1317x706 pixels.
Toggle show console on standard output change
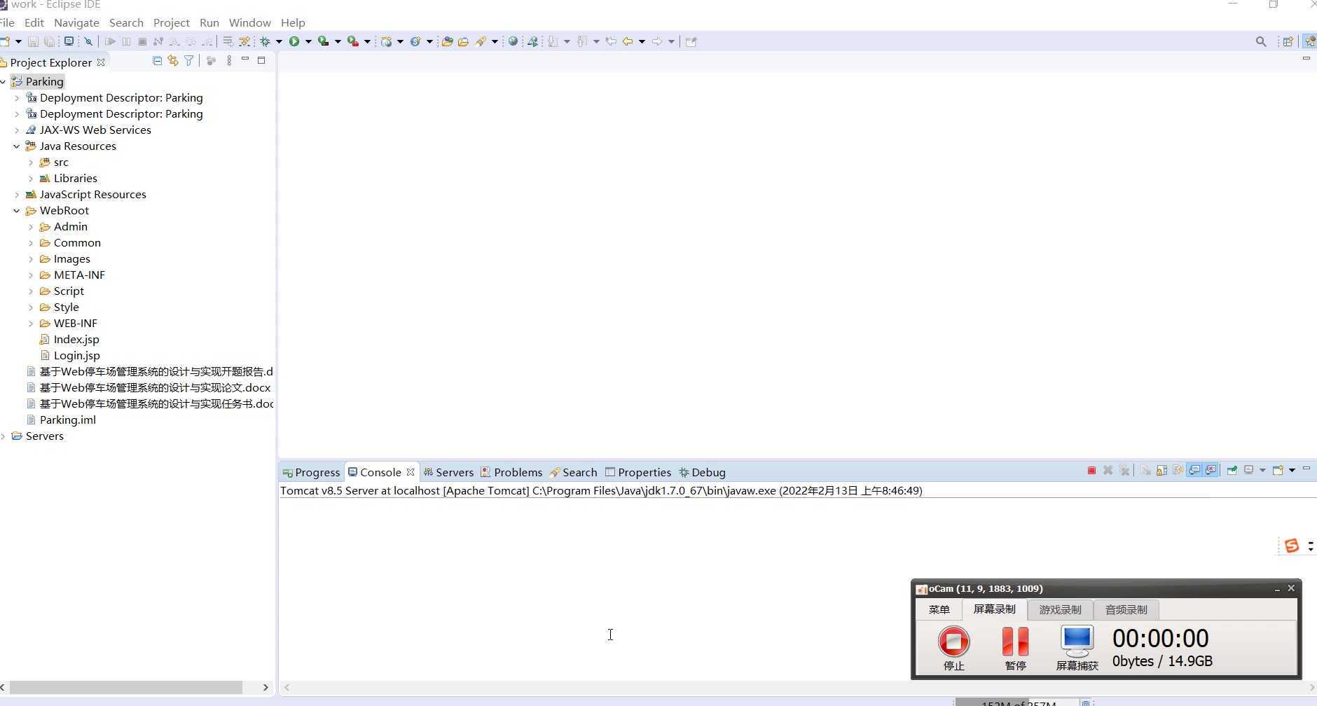click(x=1194, y=470)
